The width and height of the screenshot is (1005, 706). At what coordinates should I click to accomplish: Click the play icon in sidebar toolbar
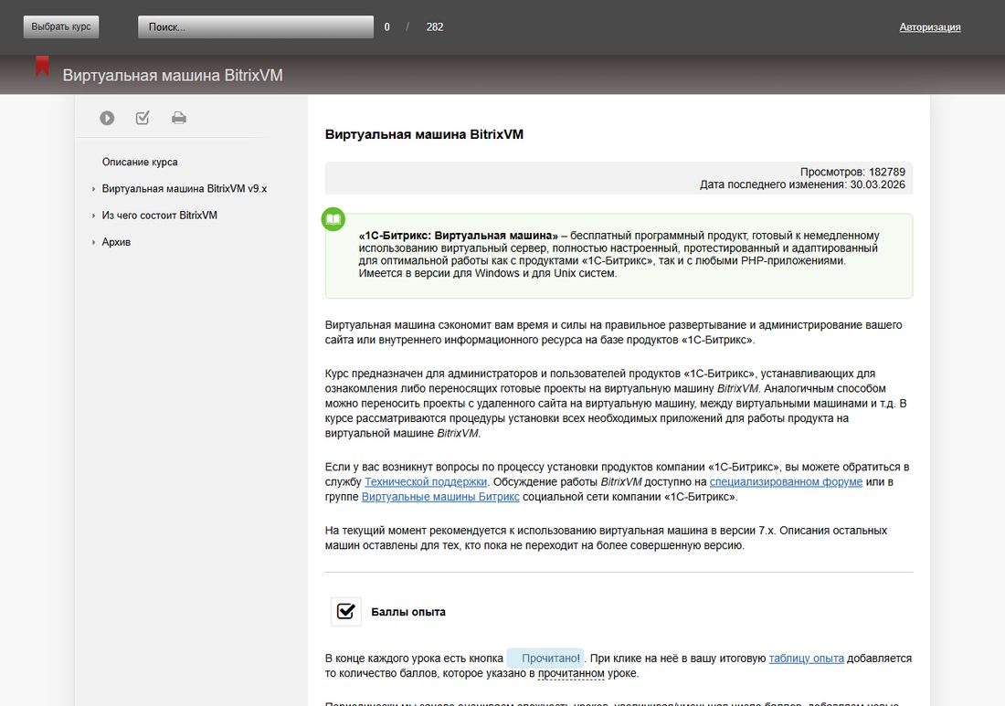107,118
